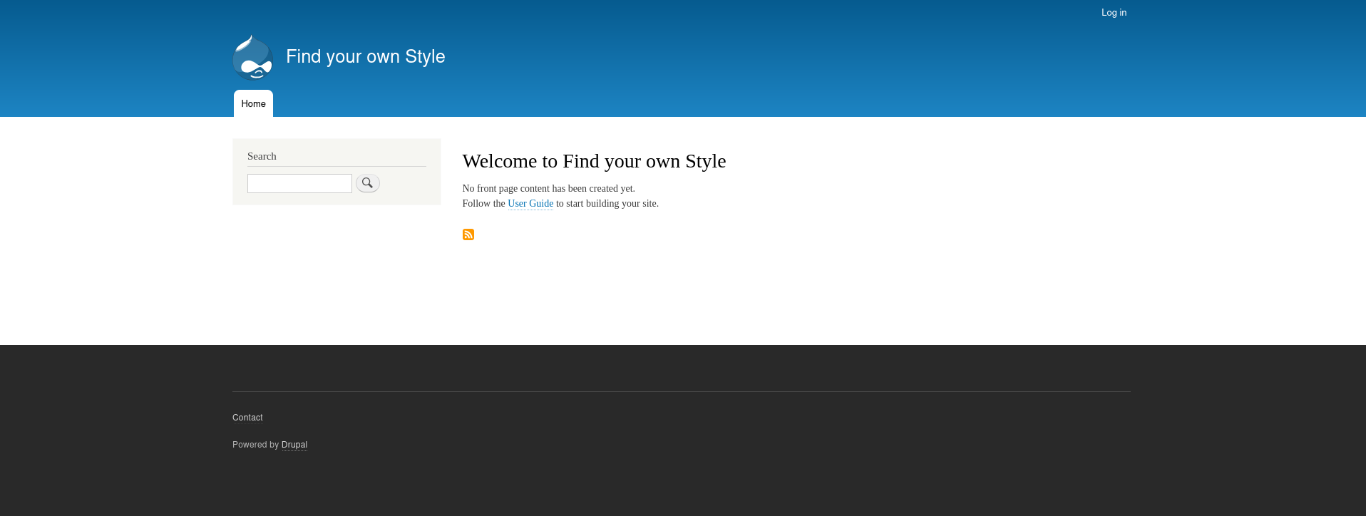Screen dimensions: 1366x516
Task: Open the Home tab
Action: 253,104
